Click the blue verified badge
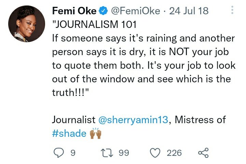This screenshot has width=246, height=164. (x=103, y=11)
